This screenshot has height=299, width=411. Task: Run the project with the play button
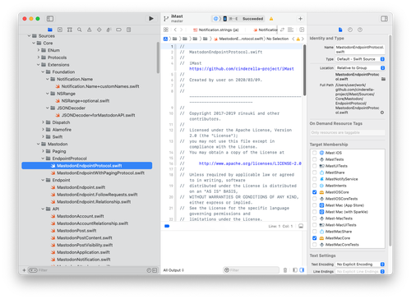click(151, 19)
